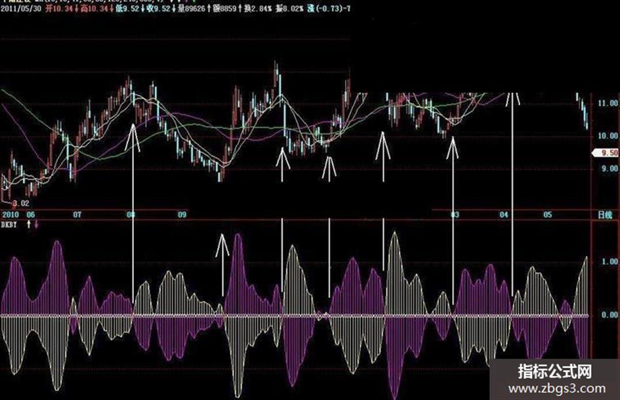
Task: Click the 11.00 price axis label
Action: 608,103
